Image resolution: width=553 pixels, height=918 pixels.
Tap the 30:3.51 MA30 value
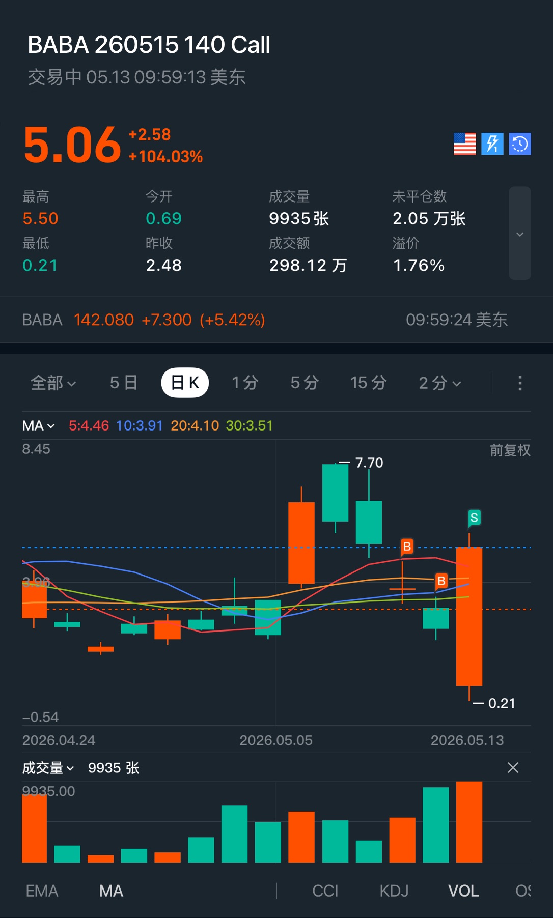click(x=250, y=425)
